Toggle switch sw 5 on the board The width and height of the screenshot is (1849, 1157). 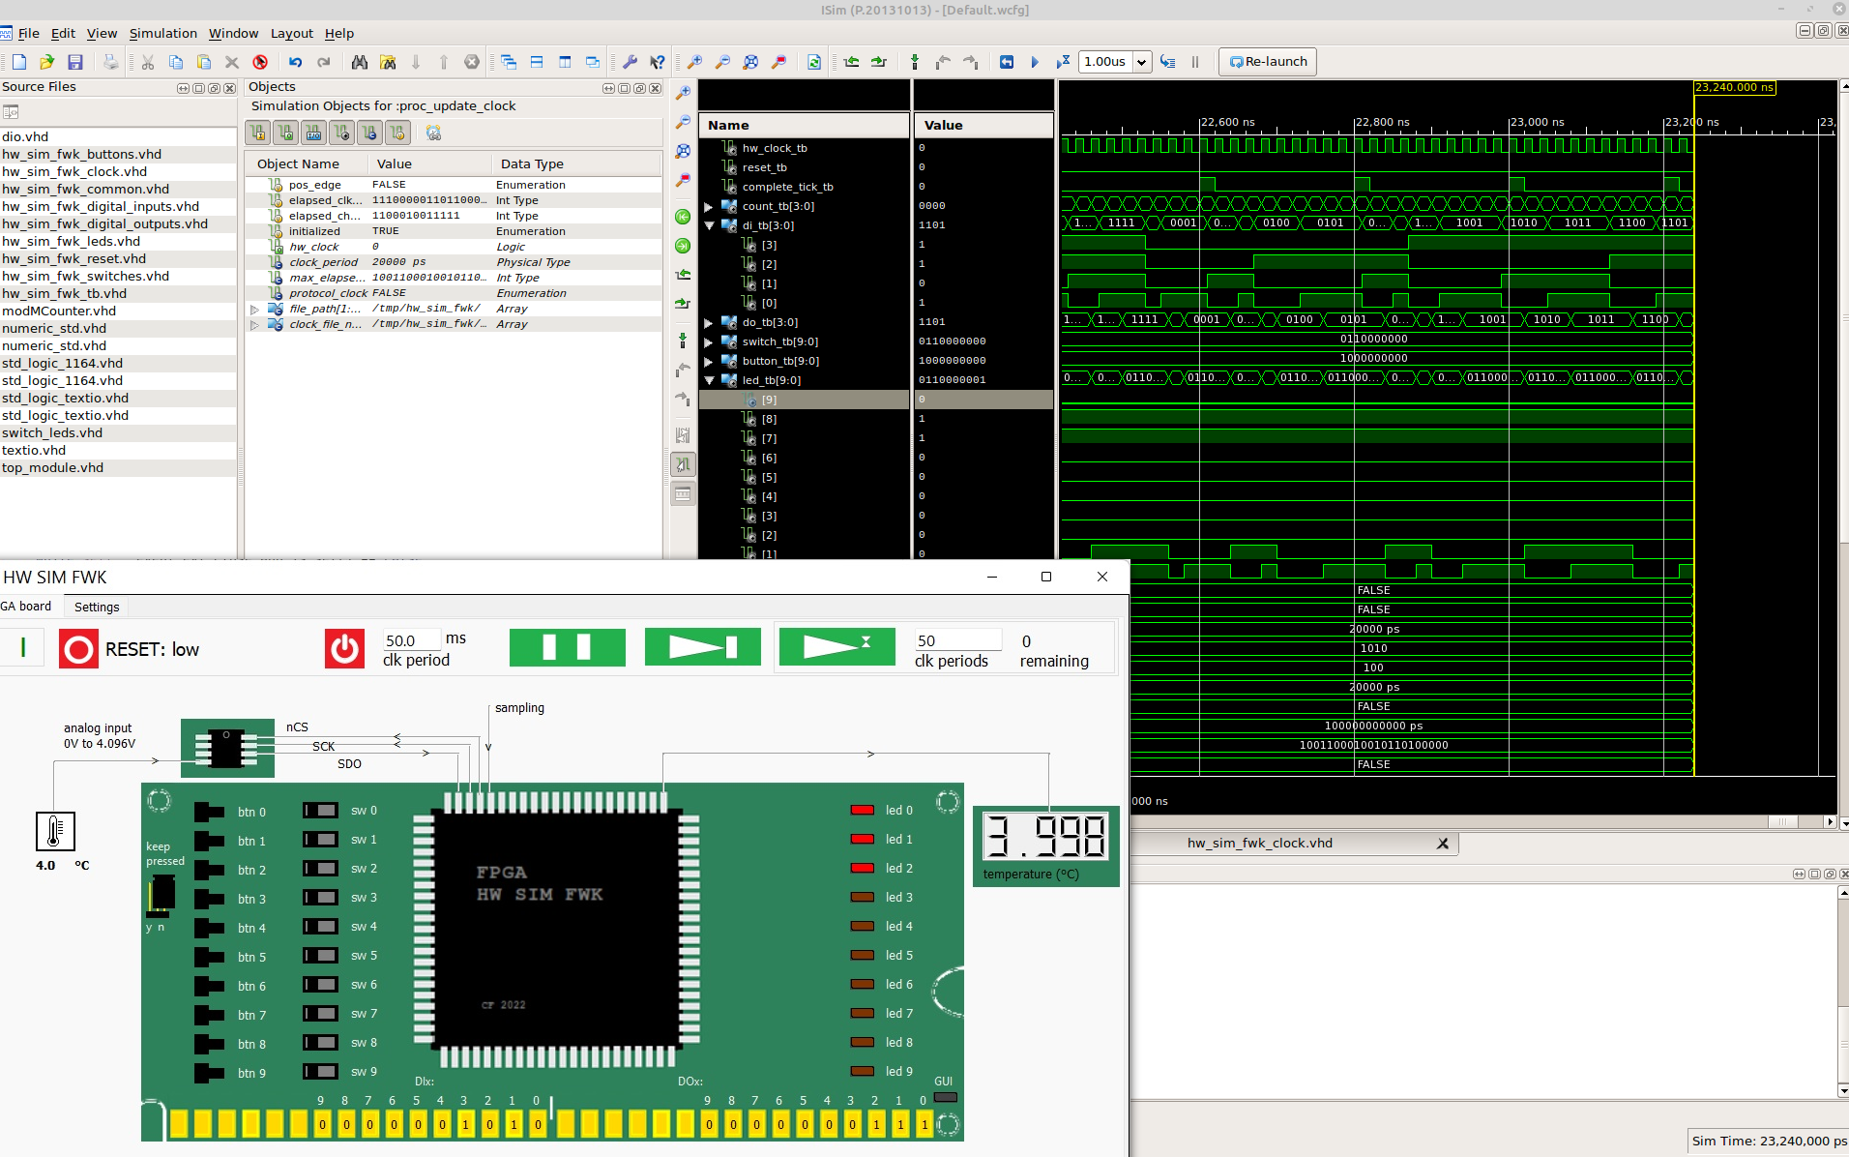pos(320,956)
